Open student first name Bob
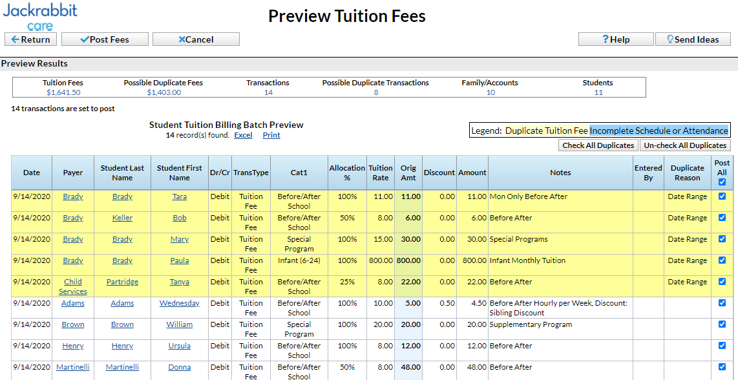738x380 pixels. (x=179, y=218)
